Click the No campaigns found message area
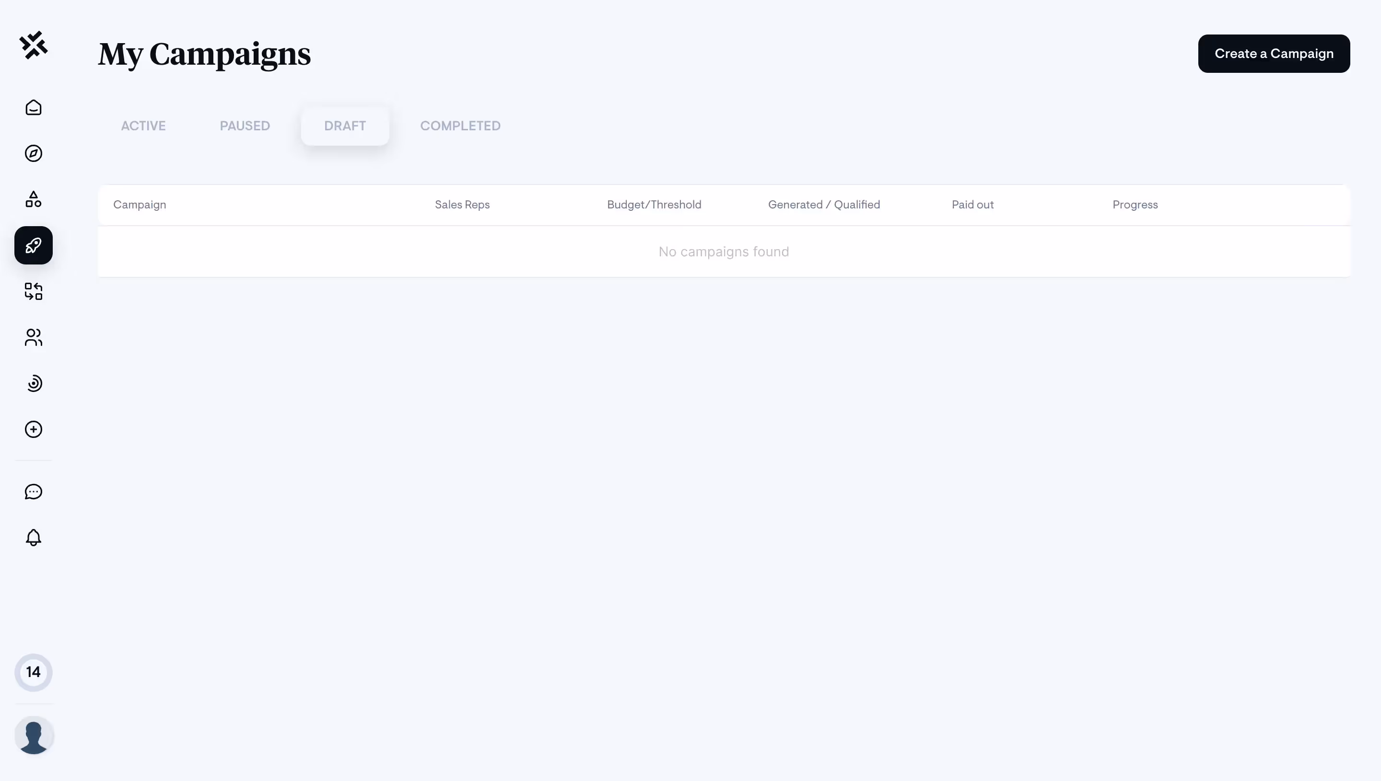This screenshot has height=781, width=1381. pyautogui.click(x=724, y=251)
